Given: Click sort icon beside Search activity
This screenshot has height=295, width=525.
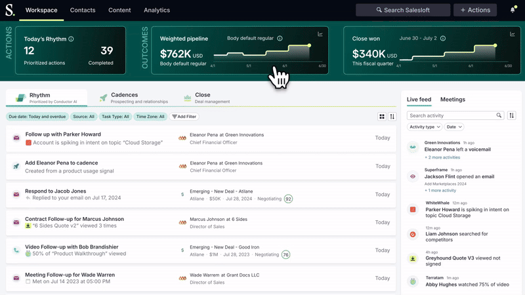Looking at the screenshot, I should [x=512, y=115].
